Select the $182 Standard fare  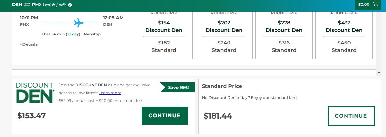(164, 46)
